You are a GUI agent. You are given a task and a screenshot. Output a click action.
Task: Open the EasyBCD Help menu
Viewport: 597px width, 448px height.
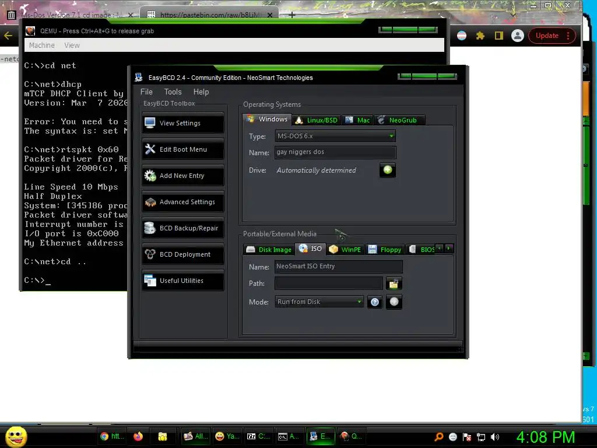point(201,92)
